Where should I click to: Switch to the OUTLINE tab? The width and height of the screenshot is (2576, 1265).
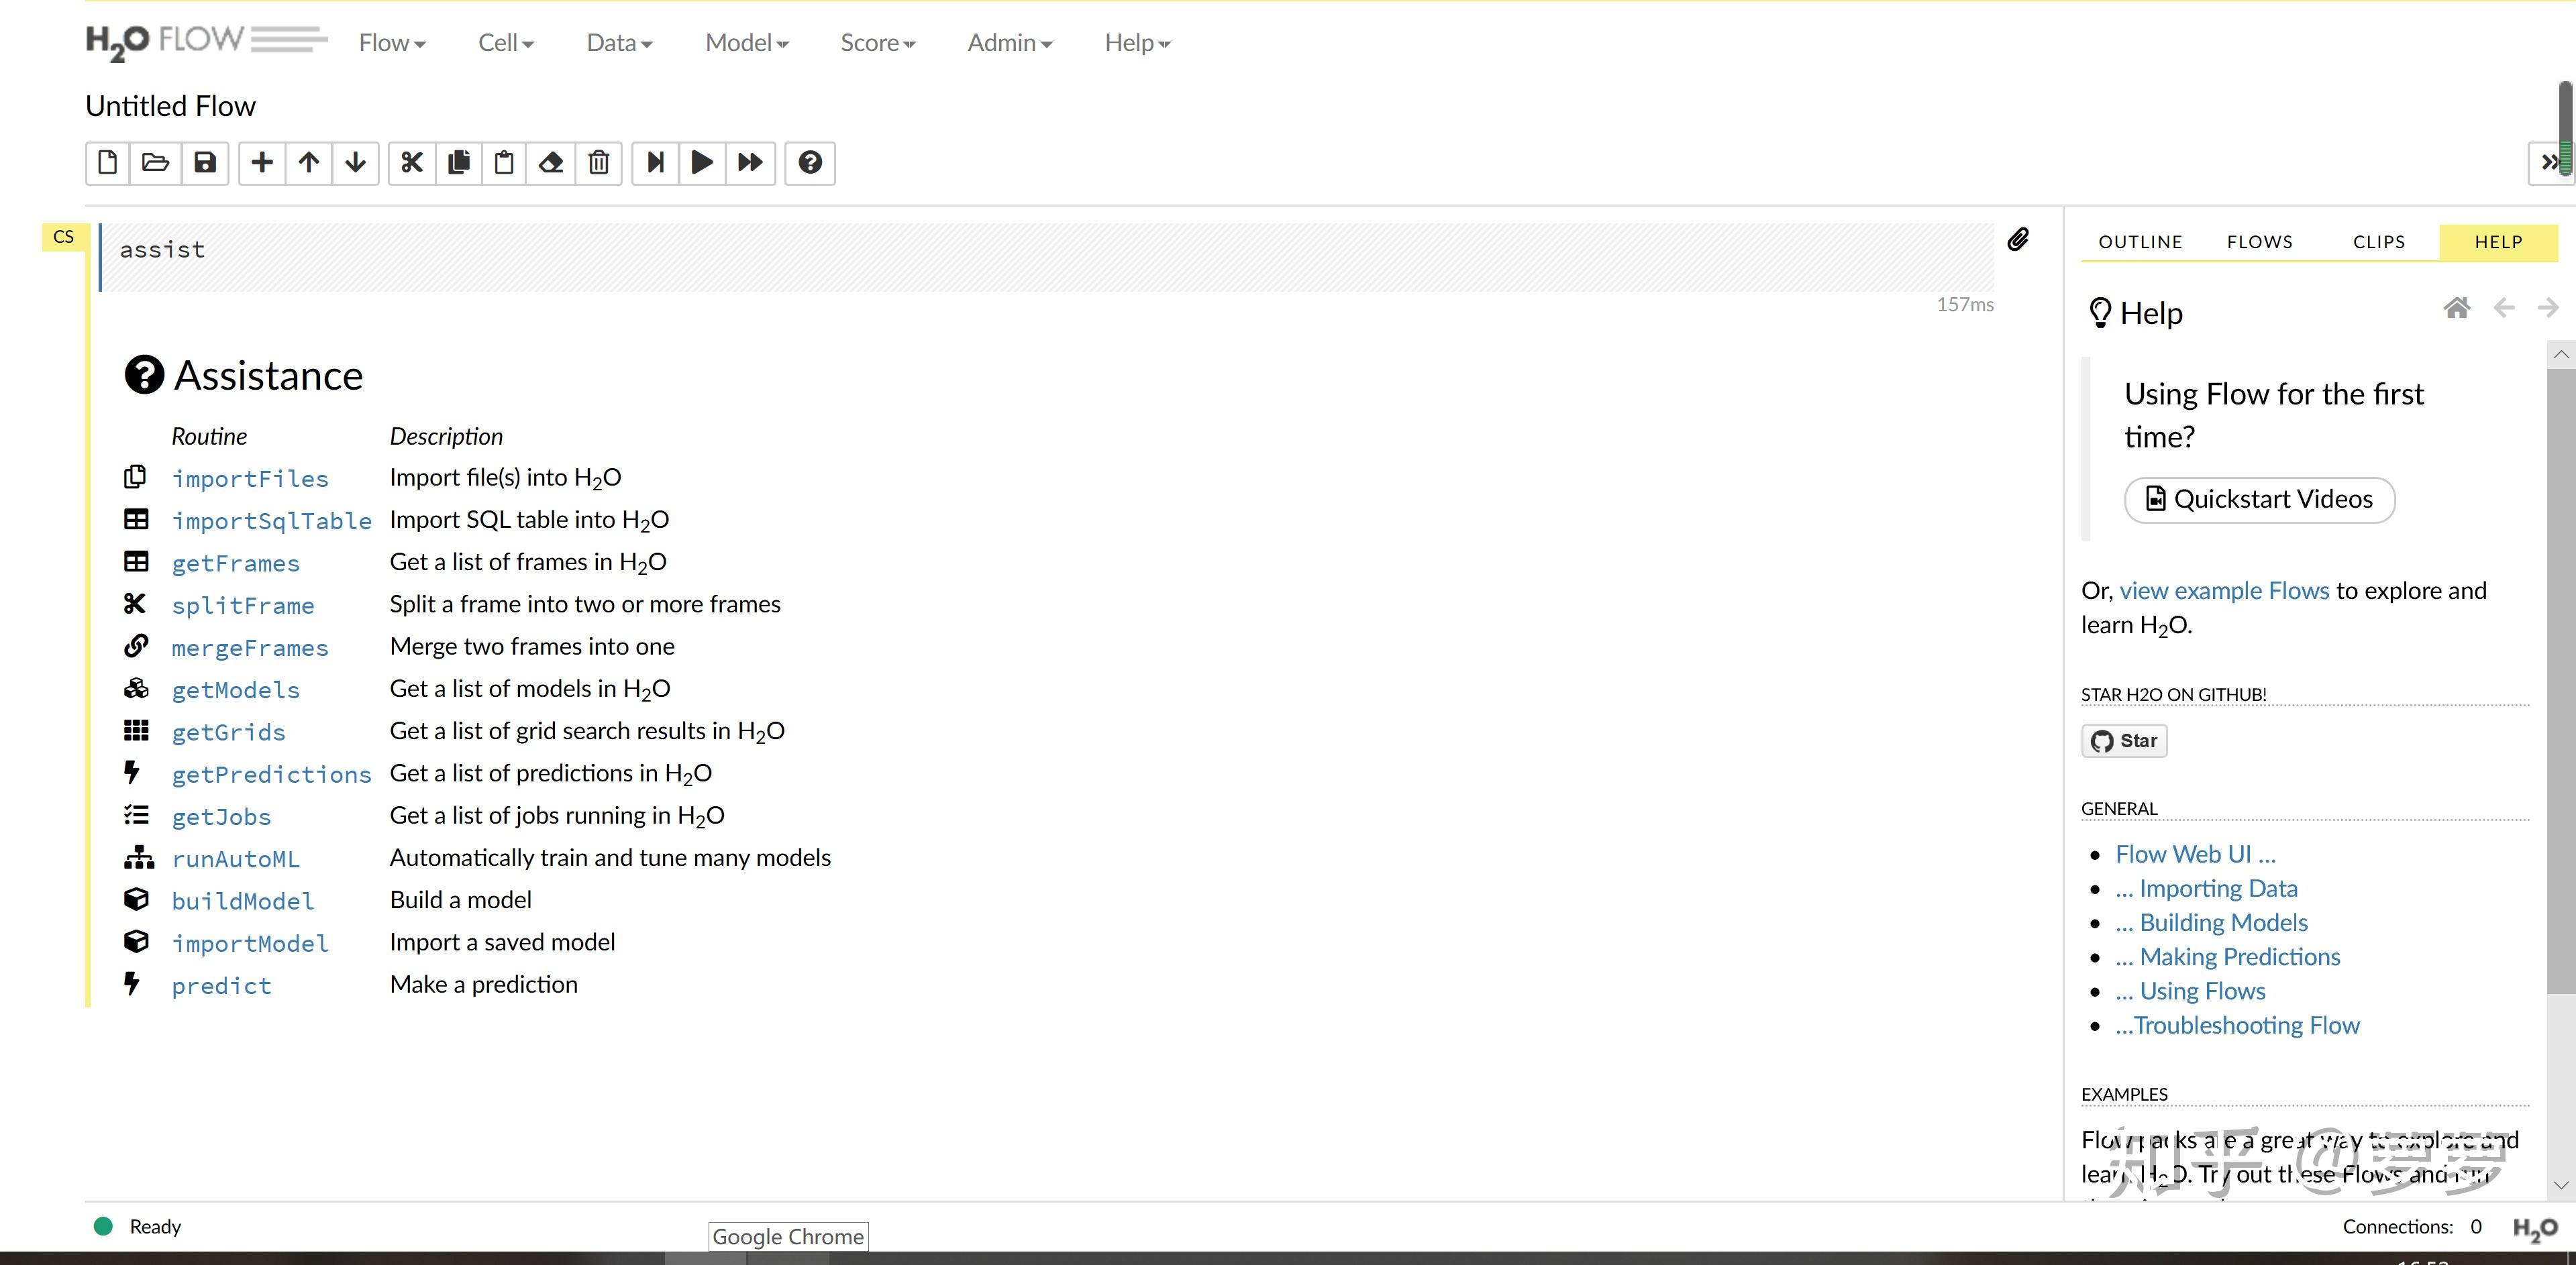(2140, 242)
